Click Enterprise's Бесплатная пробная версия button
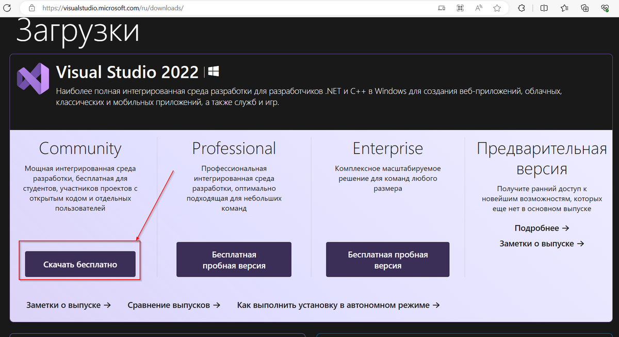The height and width of the screenshot is (337, 619). [x=388, y=260]
